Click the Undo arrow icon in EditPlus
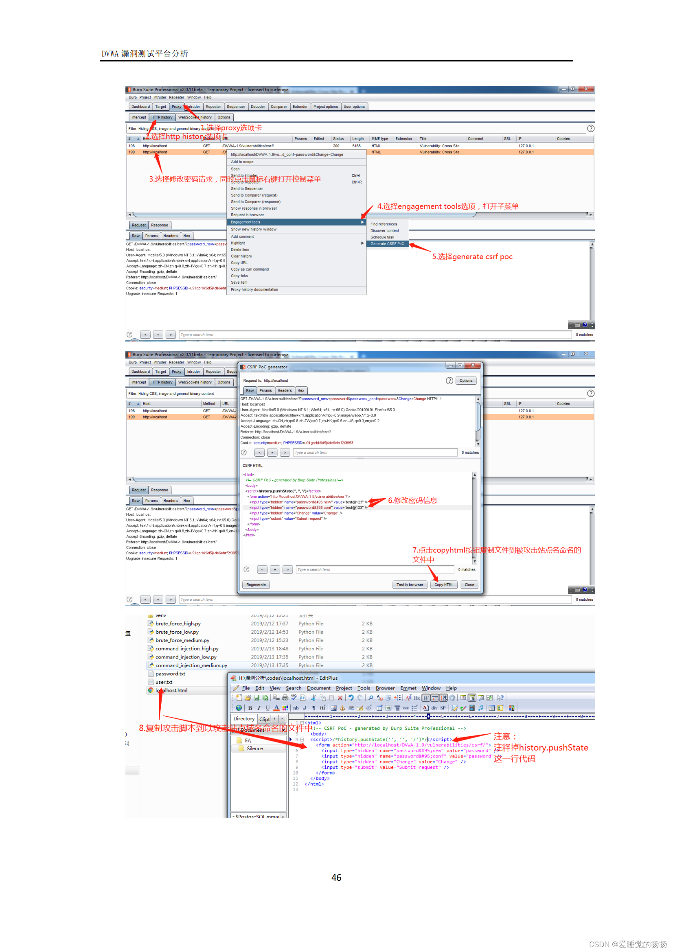Screen dimensions: 673x952 [351, 698]
